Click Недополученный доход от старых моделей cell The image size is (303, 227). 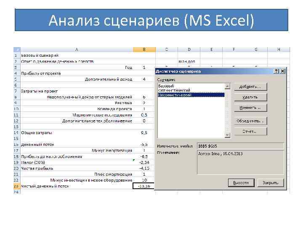click(77, 97)
